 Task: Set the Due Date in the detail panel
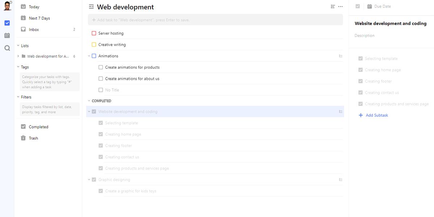[382, 7]
